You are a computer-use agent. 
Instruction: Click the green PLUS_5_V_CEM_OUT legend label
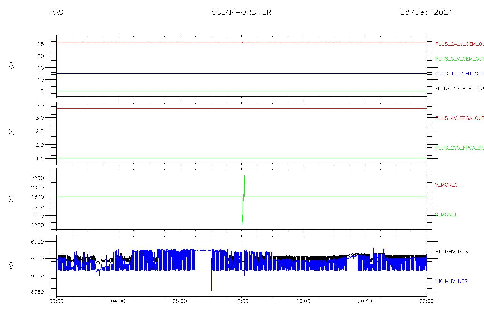459,59
